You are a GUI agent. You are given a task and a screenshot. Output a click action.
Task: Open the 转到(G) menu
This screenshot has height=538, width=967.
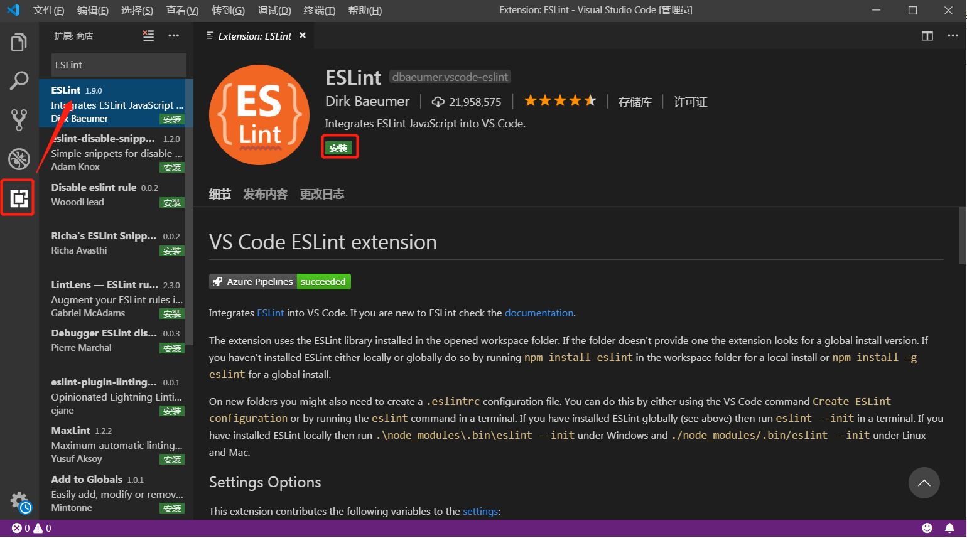click(228, 11)
